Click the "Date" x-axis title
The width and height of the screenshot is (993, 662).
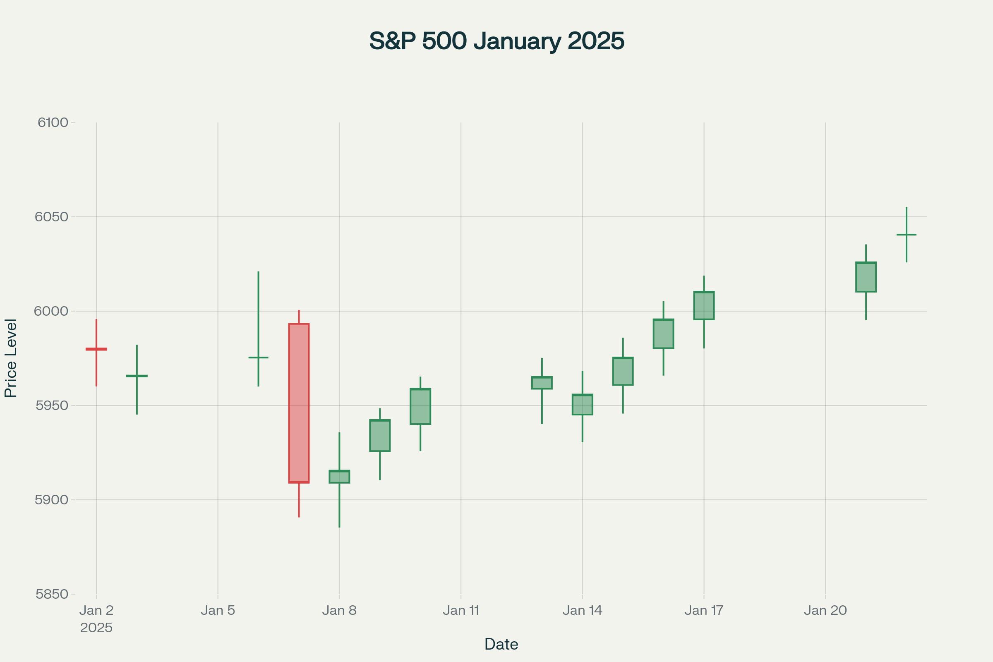tap(501, 644)
